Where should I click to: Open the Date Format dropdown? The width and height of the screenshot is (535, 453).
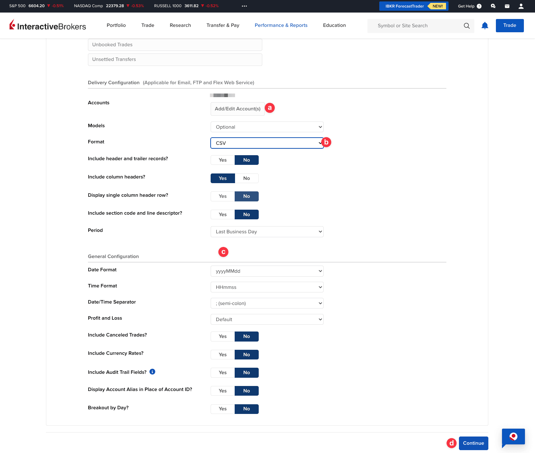pyautogui.click(x=267, y=271)
